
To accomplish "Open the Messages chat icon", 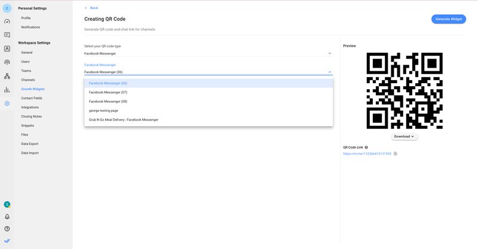I will [x=7, y=35].
